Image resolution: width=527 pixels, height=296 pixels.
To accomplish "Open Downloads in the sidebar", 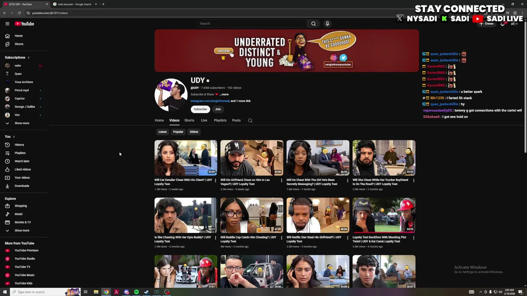I will pos(23,186).
